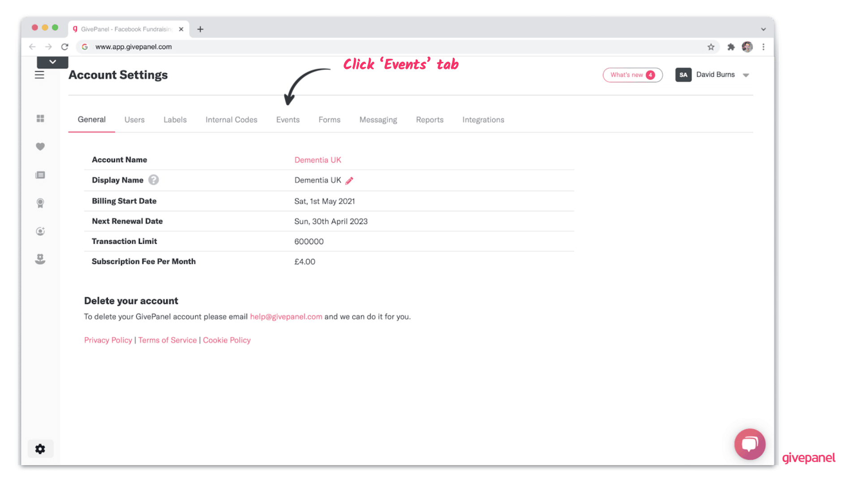Open the Reports tab
Image resolution: width=854 pixels, height=479 pixels.
[x=429, y=120]
